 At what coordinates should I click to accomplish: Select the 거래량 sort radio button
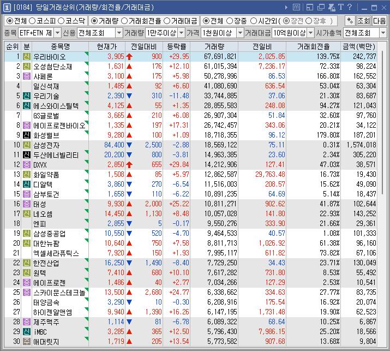pyautogui.click(x=94, y=21)
